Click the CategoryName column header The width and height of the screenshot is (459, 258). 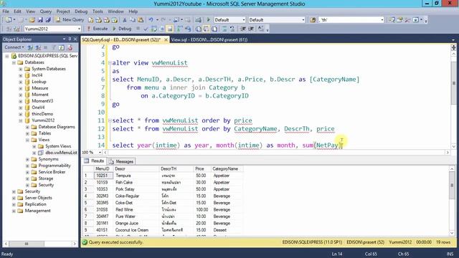pos(227,169)
